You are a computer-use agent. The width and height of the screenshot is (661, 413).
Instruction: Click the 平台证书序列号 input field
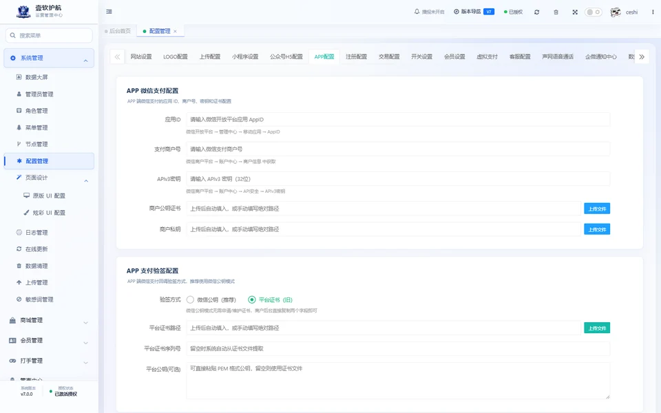pyautogui.click(x=398, y=348)
